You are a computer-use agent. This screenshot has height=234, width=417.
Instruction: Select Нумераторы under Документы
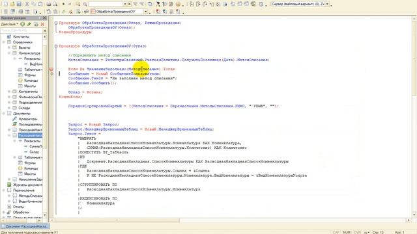(x=28, y=119)
